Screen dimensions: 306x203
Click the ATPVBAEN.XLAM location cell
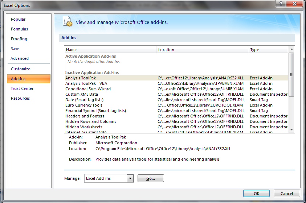pos(201,83)
